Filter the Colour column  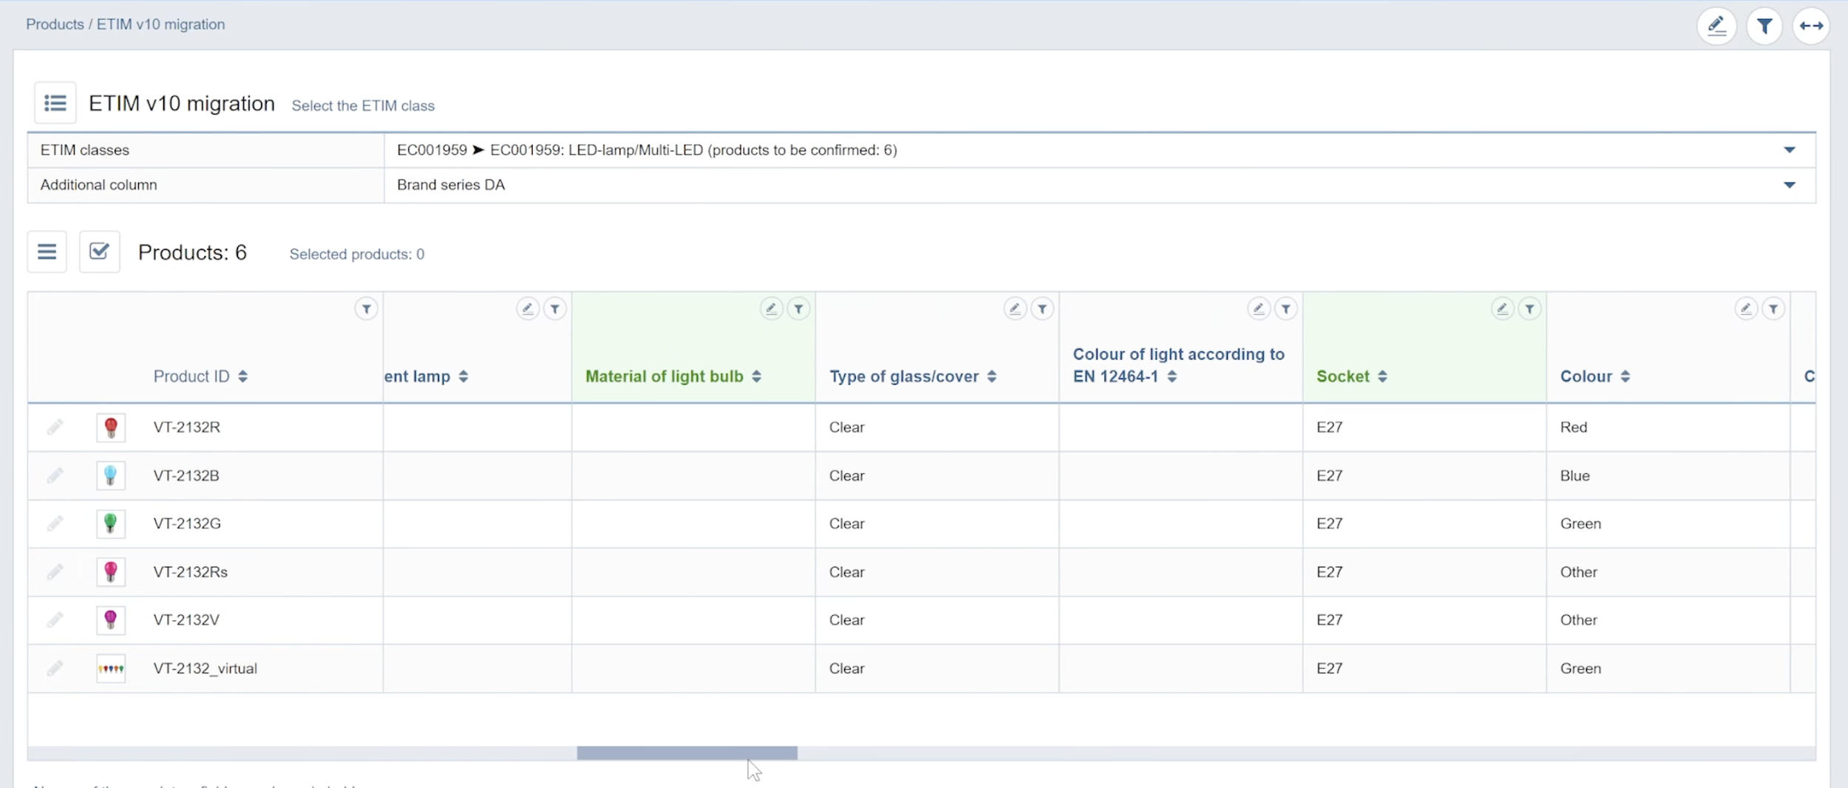tap(1773, 309)
